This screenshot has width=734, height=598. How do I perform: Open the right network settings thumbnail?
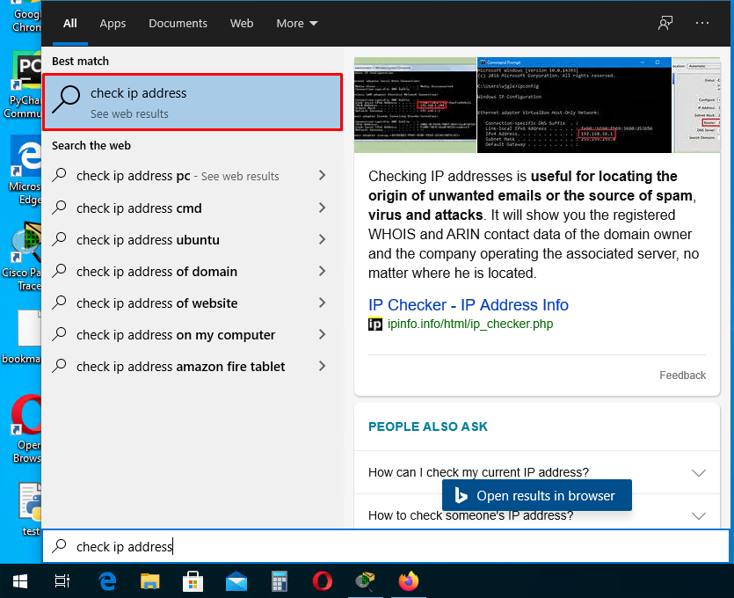(696, 105)
